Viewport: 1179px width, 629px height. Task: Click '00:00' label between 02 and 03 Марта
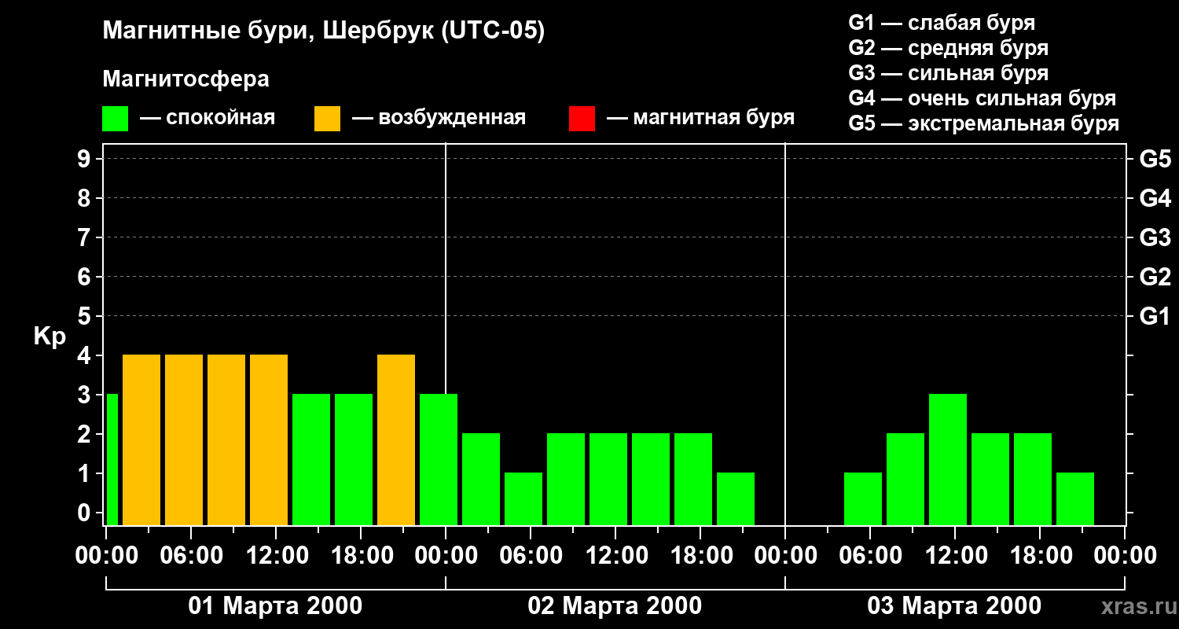785,556
